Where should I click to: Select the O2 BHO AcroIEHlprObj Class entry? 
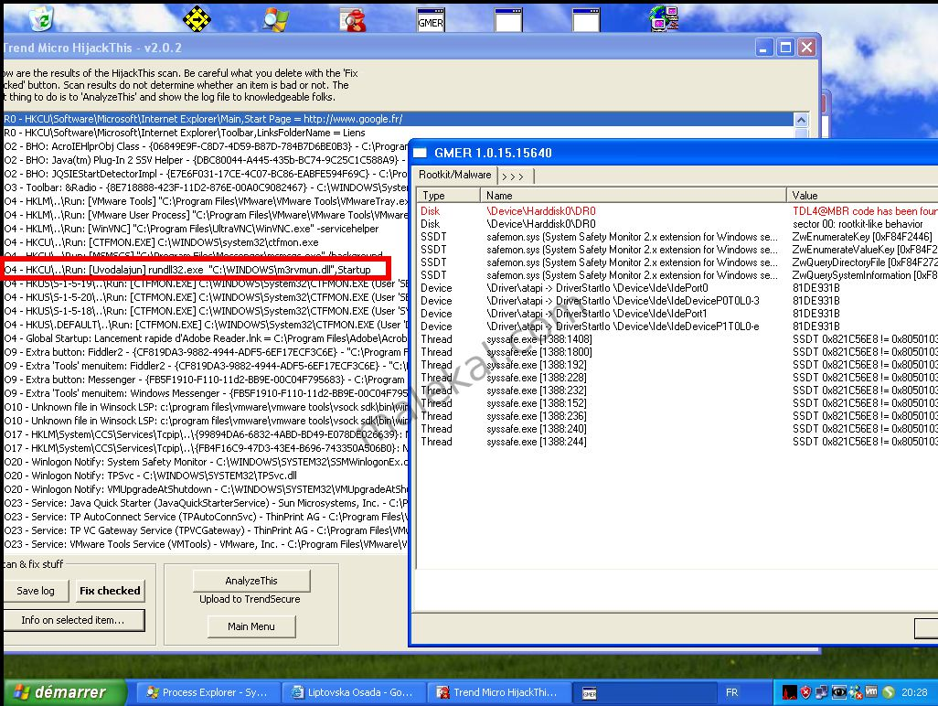coord(206,146)
